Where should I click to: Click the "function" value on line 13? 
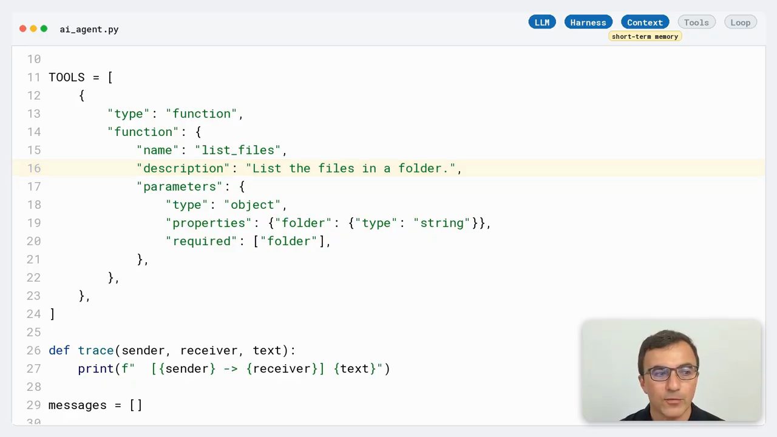pyautogui.click(x=202, y=113)
